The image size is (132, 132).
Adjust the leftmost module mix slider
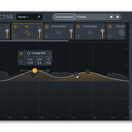click(7, 33)
